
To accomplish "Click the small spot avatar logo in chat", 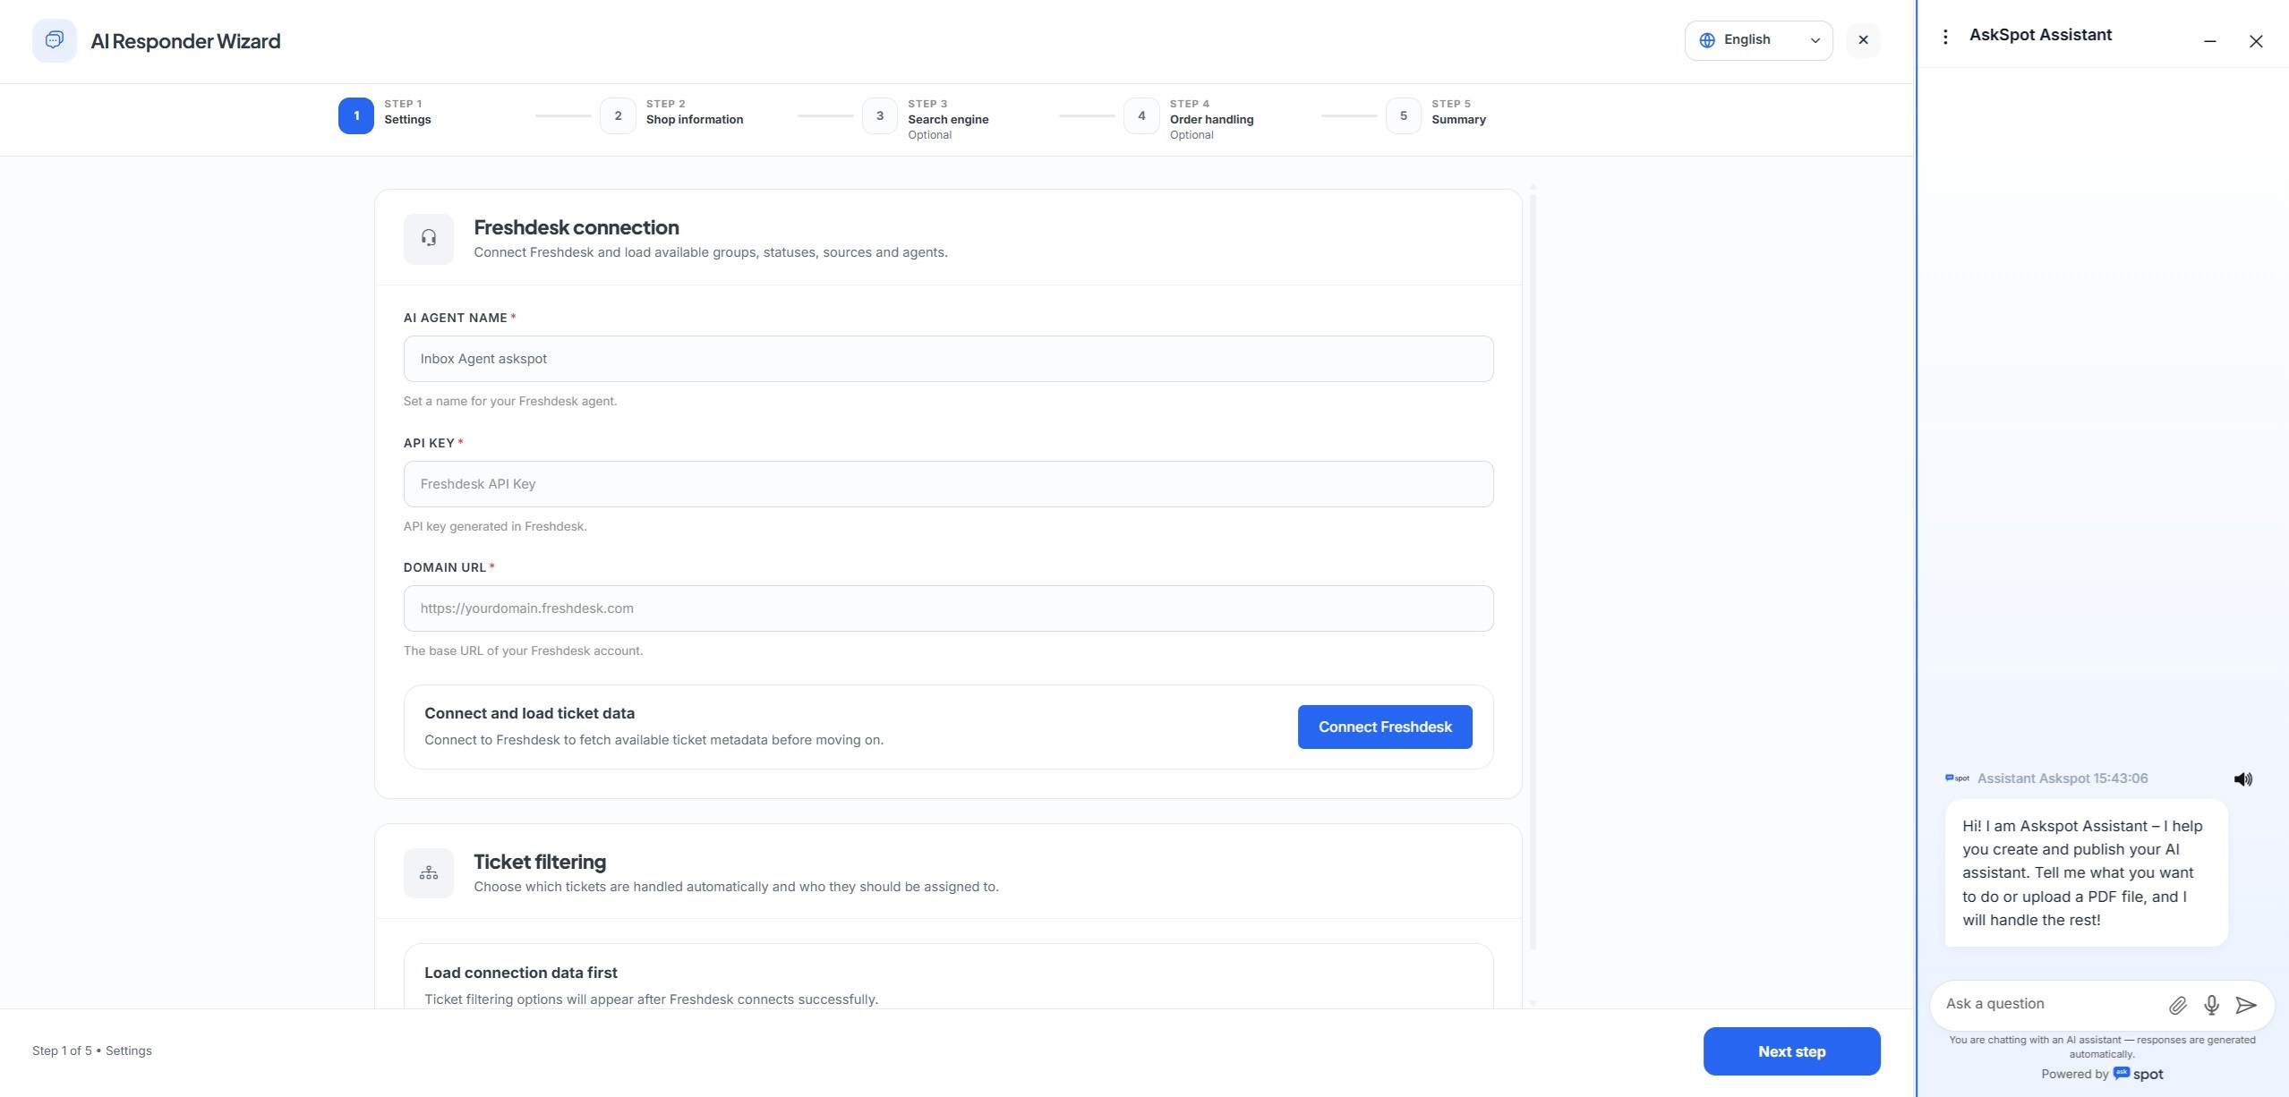I will (1957, 778).
